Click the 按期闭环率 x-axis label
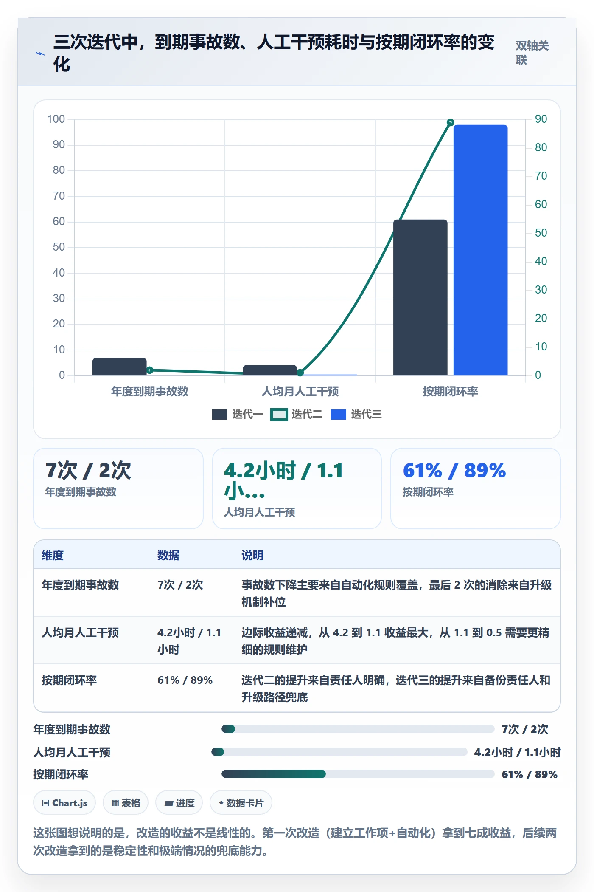 (x=451, y=391)
